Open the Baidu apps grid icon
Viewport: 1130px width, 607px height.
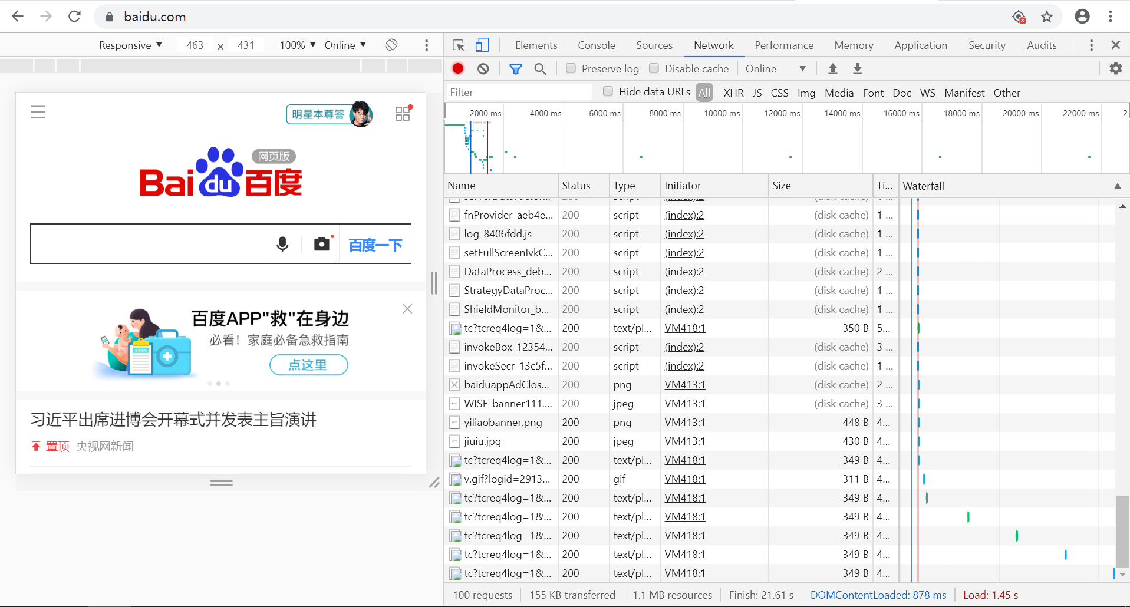click(x=403, y=113)
